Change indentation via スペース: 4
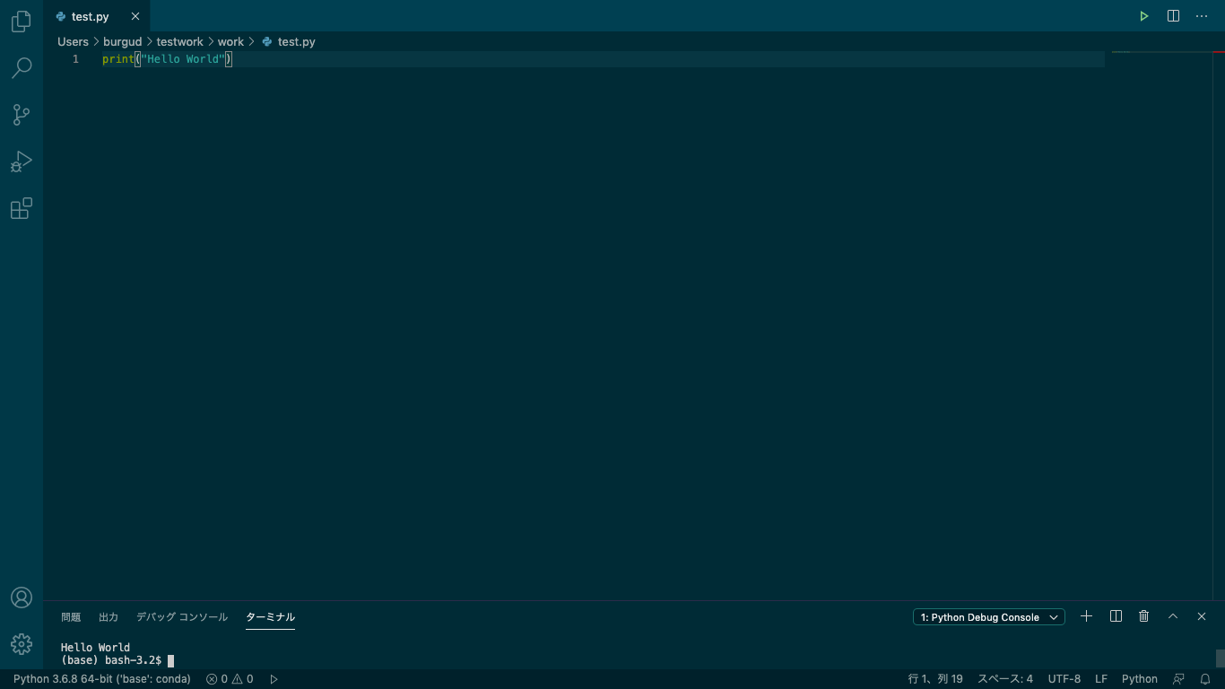Viewport: 1225px width, 689px height. tap(1005, 679)
